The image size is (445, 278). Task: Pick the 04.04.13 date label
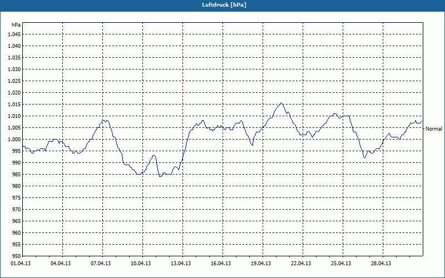click(61, 264)
